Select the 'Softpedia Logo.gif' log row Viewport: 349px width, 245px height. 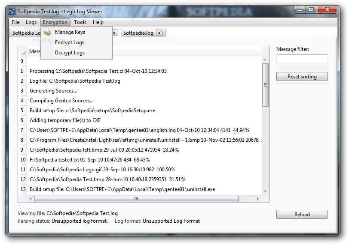click(x=144, y=170)
